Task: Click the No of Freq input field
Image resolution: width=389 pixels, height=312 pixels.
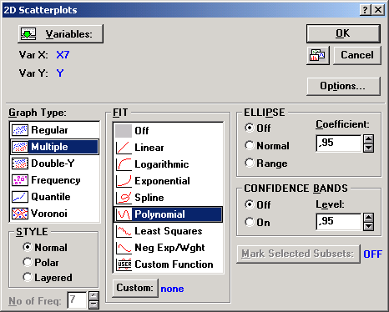Action: (x=77, y=300)
